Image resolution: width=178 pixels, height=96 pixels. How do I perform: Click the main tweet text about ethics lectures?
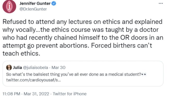click(x=83, y=37)
